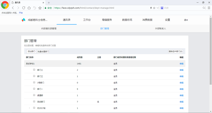Click the search magnifier icon in the toolbar
The height and width of the screenshot is (113, 212).
(x=204, y=8)
